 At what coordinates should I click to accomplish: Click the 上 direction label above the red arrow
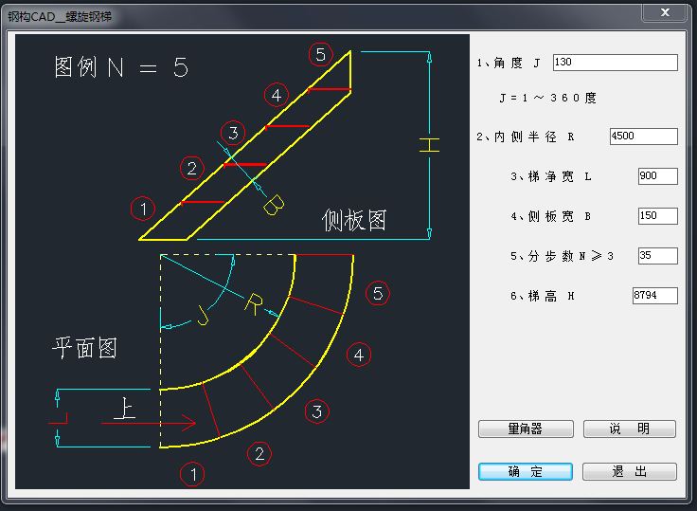point(124,409)
